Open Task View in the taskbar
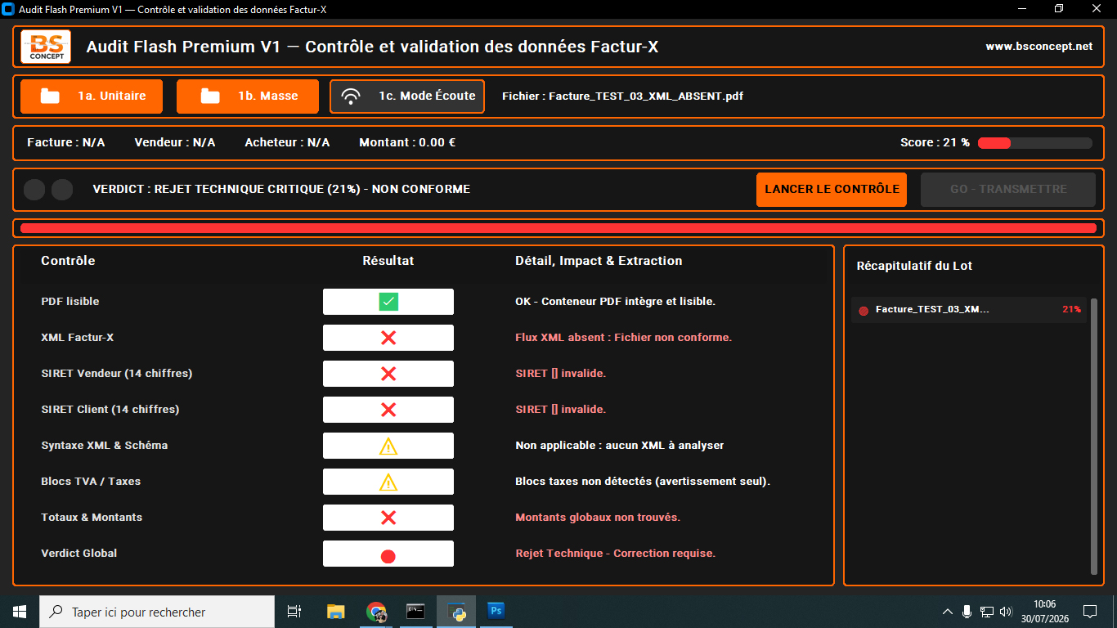 pyautogui.click(x=294, y=612)
